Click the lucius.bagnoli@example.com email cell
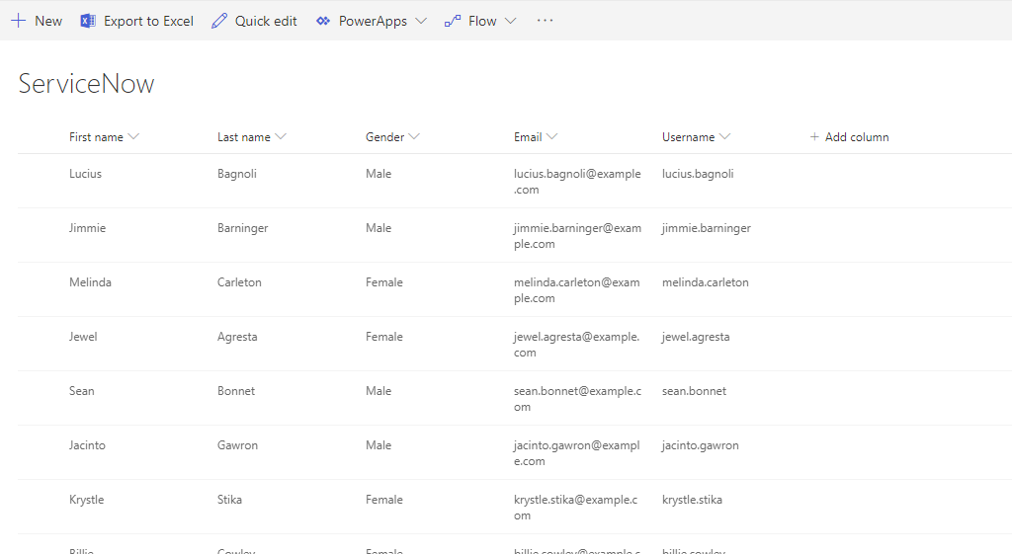This screenshot has height=554, width=1012. pyautogui.click(x=577, y=182)
